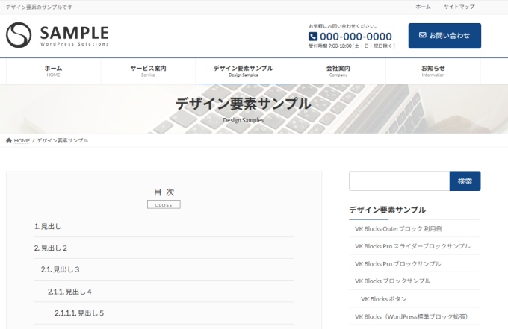The width and height of the screenshot is (508, 329).
Task: Collapse table of contents with CLOSE button
Action: (164, 204)
